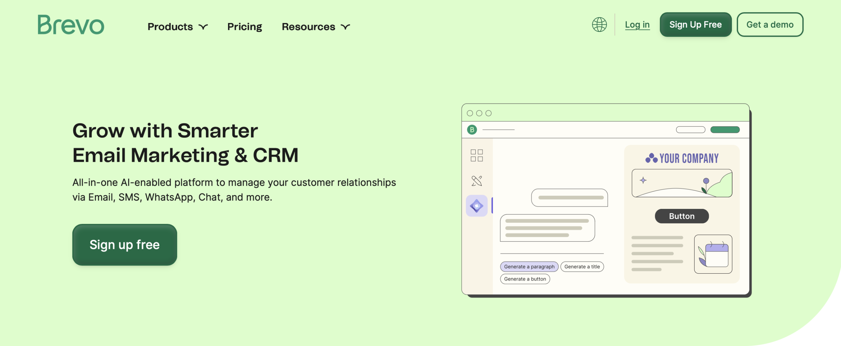The image size is (841, 346).
Task: Click the search field in the mockup header
Action: [x=691, y=130]
